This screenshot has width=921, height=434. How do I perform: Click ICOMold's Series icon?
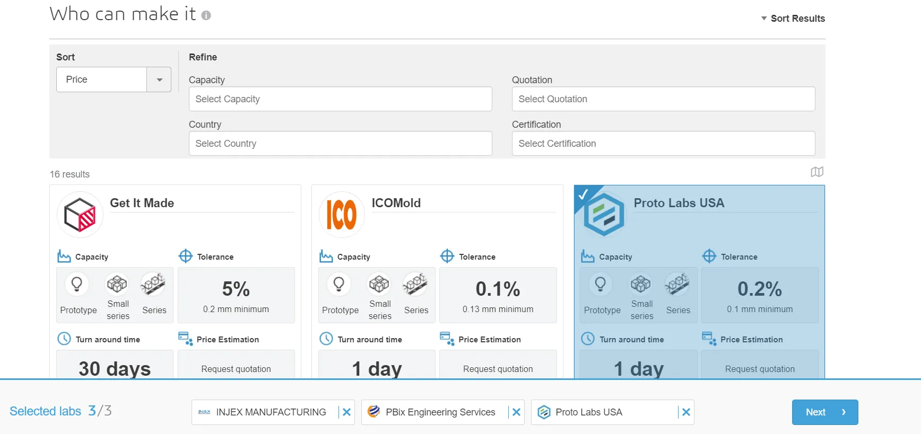tap(415, 284)
